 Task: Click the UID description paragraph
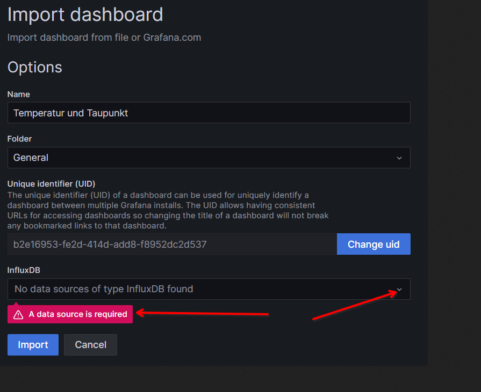168,210
